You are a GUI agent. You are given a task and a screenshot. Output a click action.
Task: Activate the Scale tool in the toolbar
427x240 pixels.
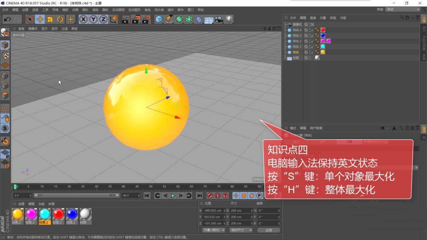(x=50, y=19)
